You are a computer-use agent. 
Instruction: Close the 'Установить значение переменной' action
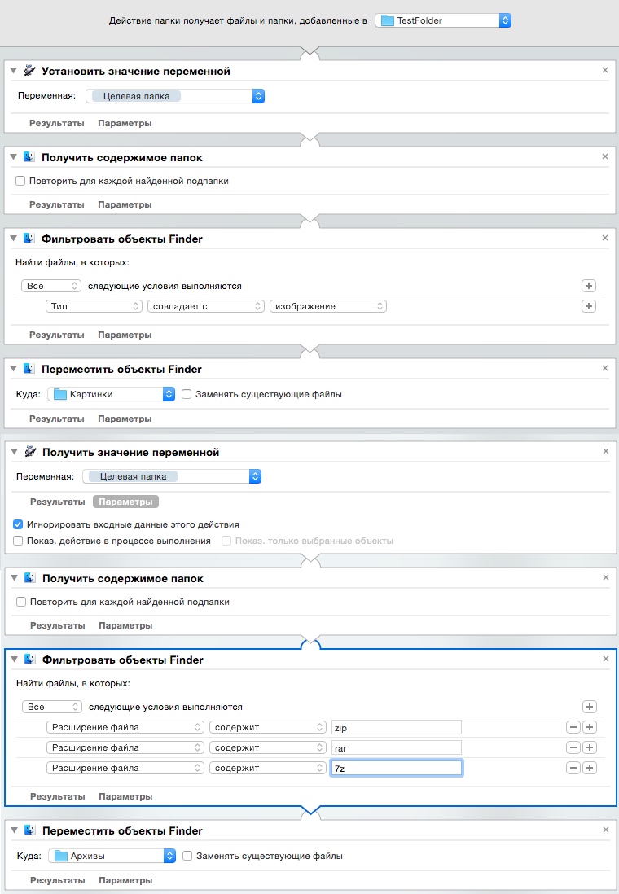[x=604, y=71]
